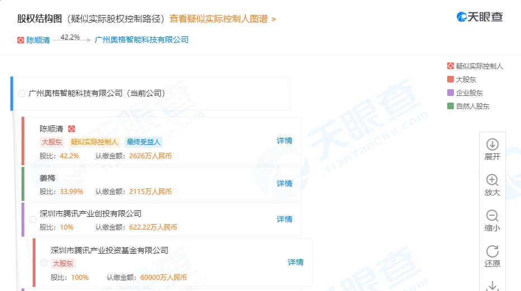Click 2115万人民币 subscribed amount

click(x=150, y=192)
